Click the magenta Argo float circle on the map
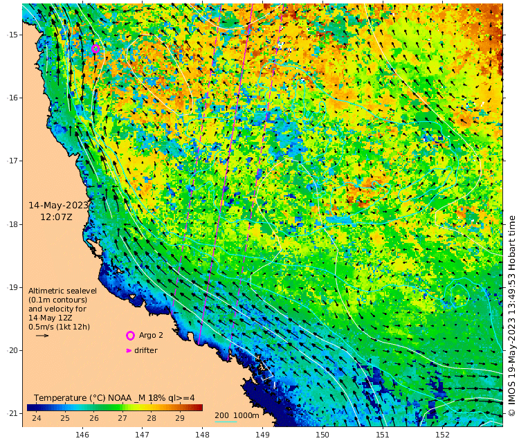The height and width of the screenshot is (443, 519). pyautogui.click(x=95, y=48)
